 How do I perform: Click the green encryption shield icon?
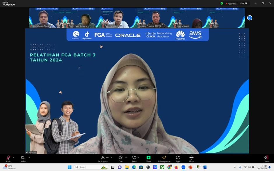click(x=222, y=3)
